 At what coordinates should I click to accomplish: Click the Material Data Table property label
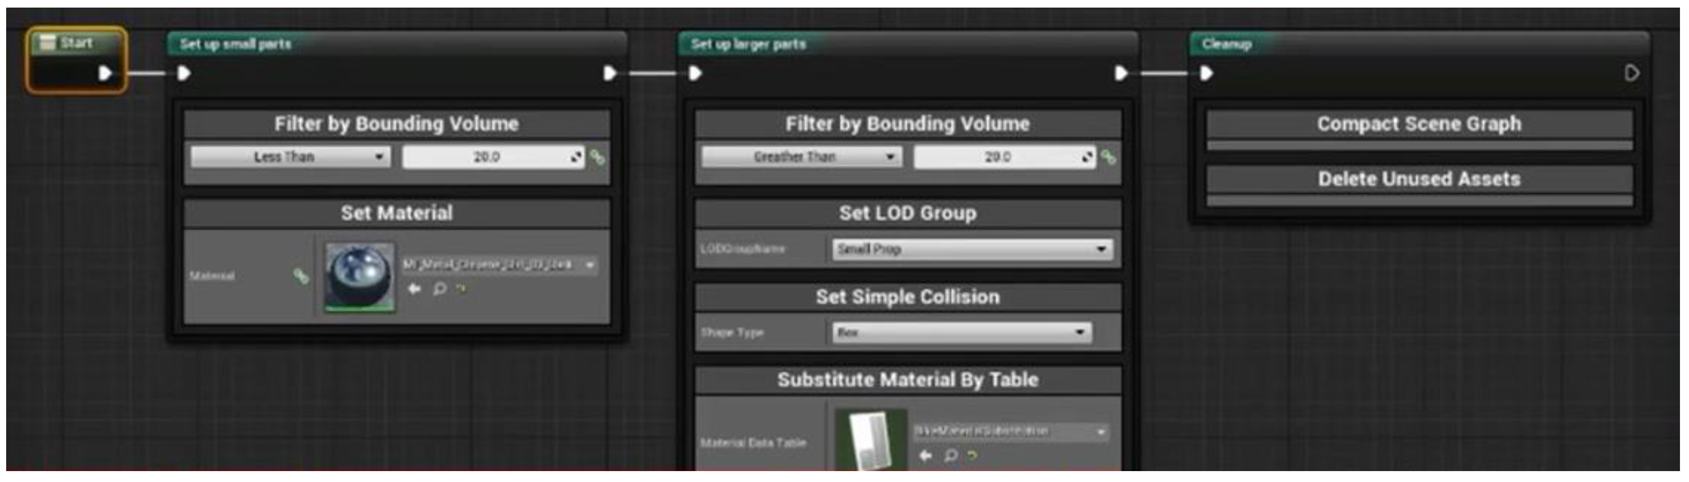click(x=754, y=443)
